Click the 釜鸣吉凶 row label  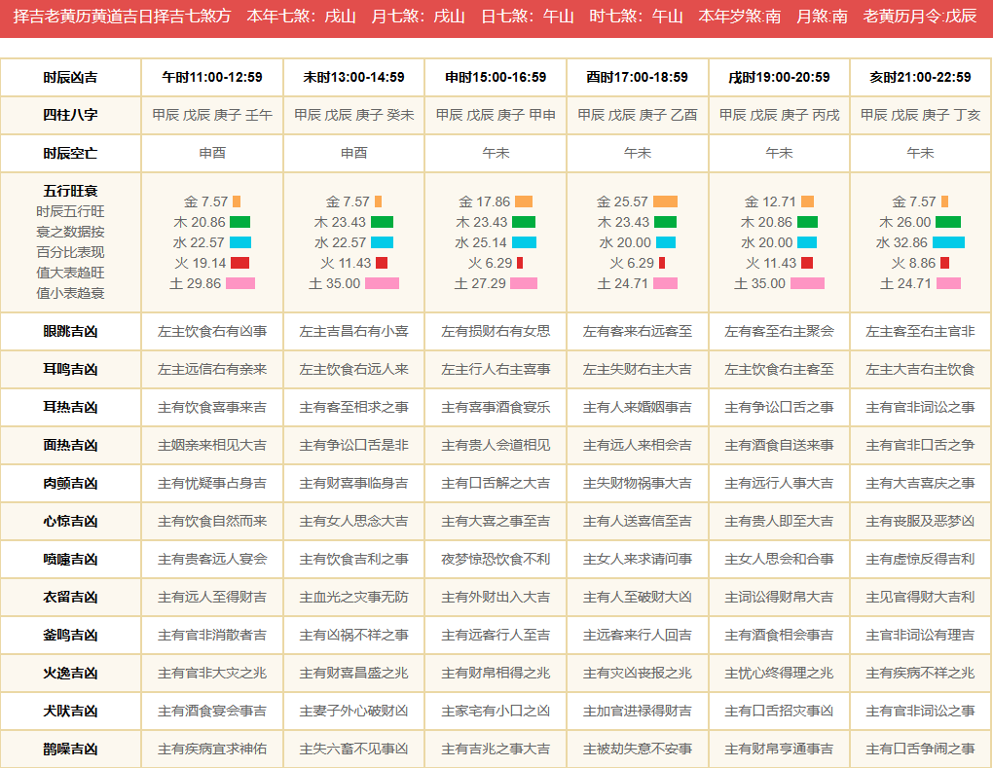[x=70, y=635]
